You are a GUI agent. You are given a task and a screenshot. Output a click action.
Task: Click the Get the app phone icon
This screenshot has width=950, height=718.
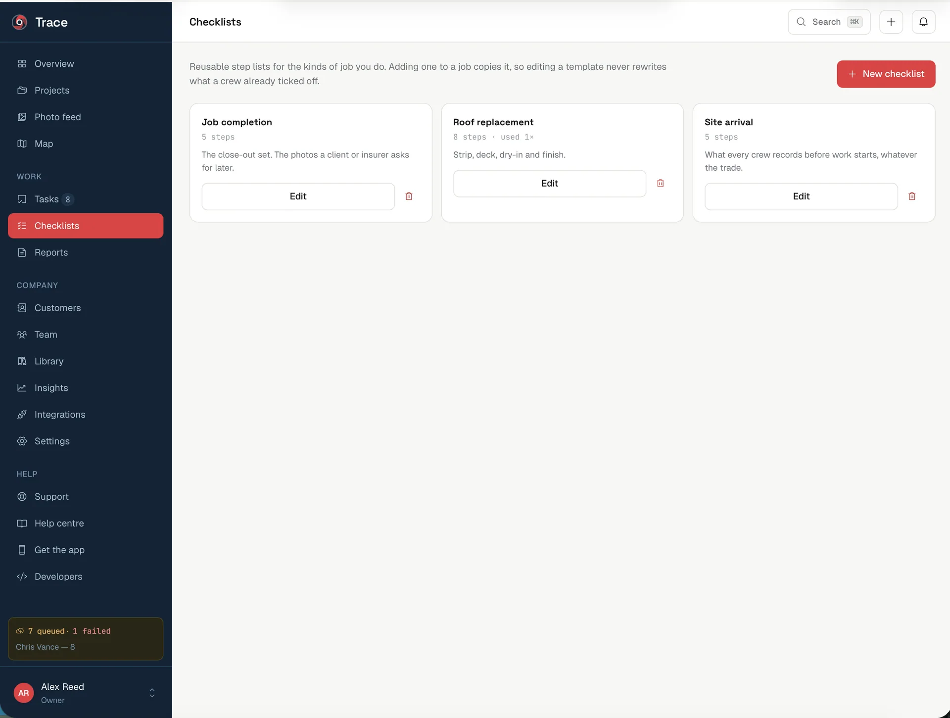[22, 550]
